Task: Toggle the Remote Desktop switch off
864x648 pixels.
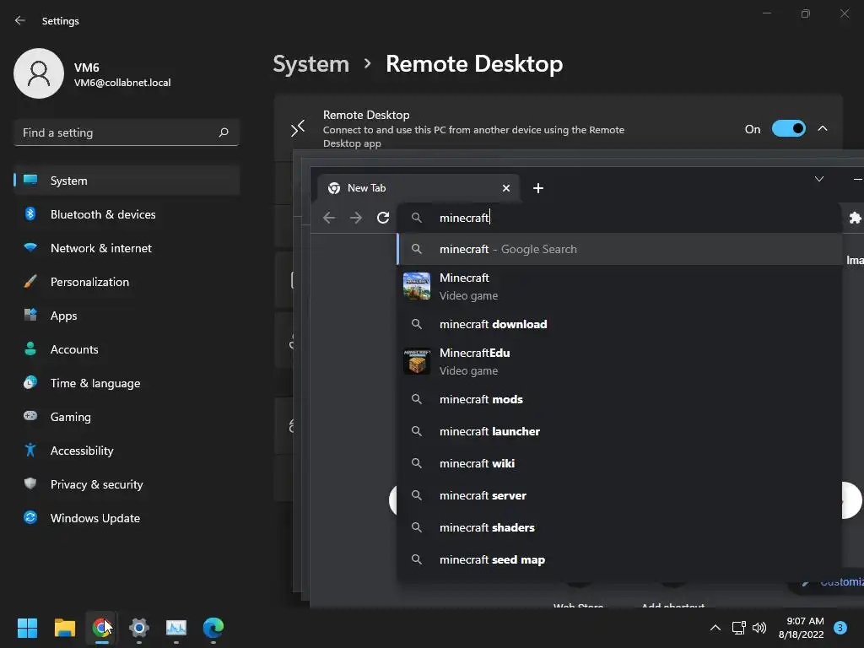Action: click(789, 129)
